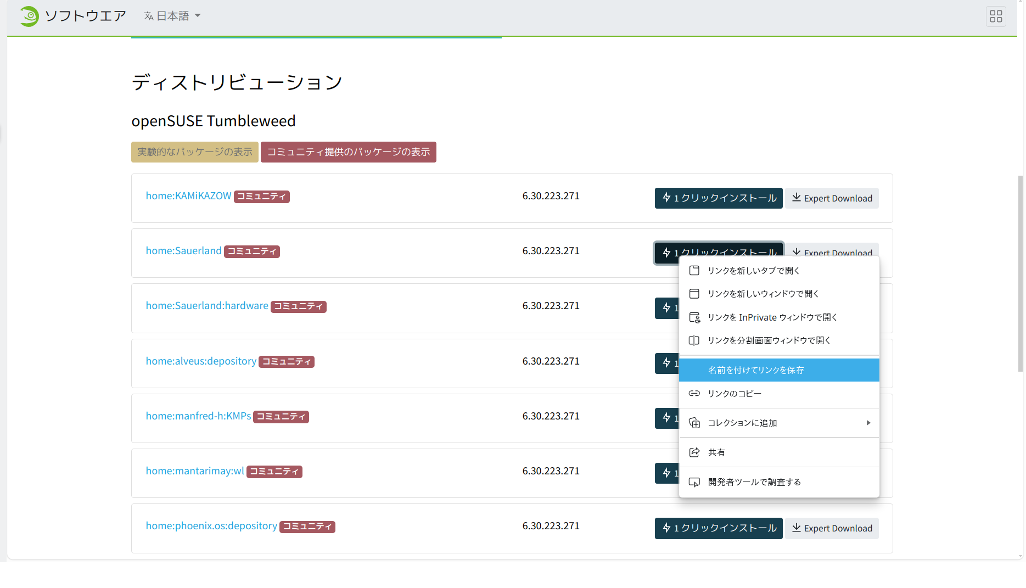Select 開発者ツールで調査する menu entry
Screen dimensions: 1026x588
(x=779, y=482)
